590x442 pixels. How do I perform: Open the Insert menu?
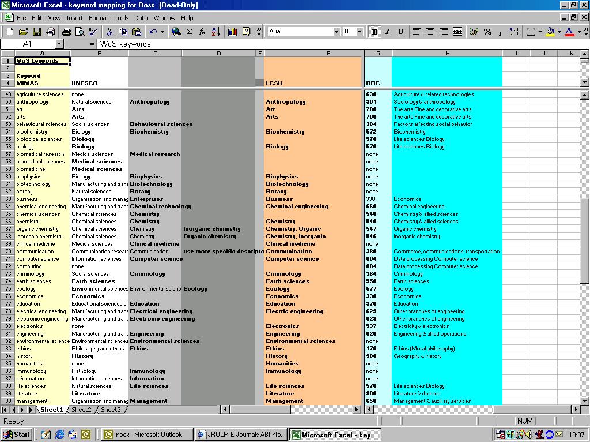(74, 18)
